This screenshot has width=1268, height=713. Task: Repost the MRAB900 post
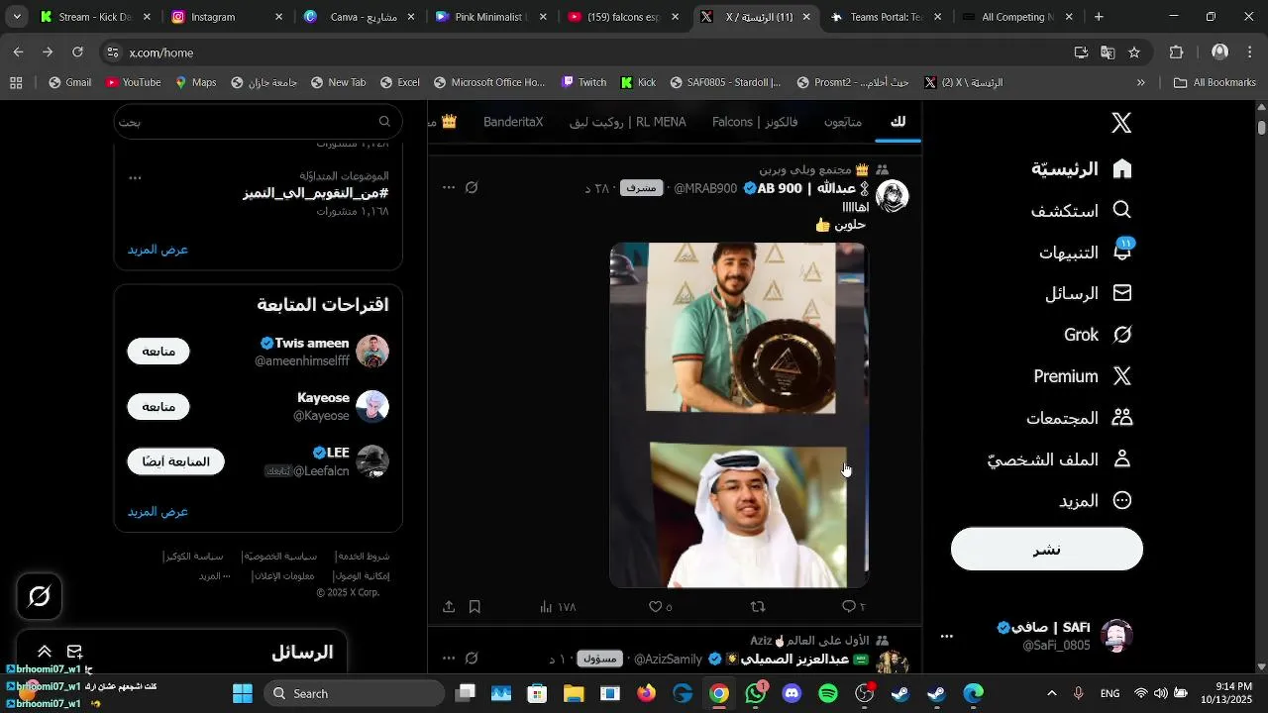coord(758,606)
